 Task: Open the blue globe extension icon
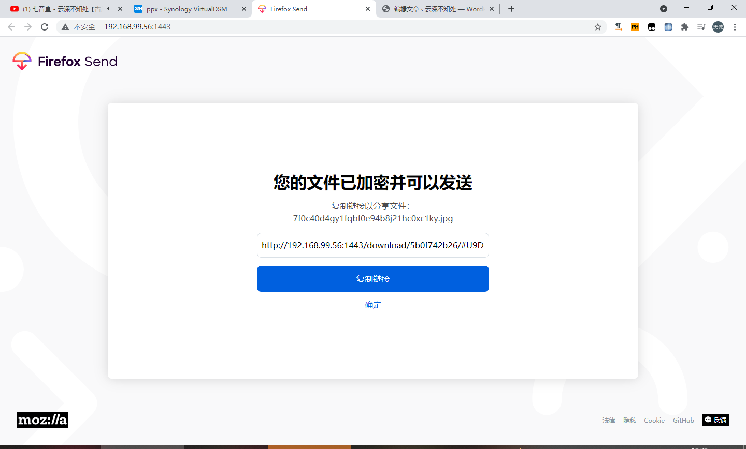pyautogui.click(x=668, y=26)
